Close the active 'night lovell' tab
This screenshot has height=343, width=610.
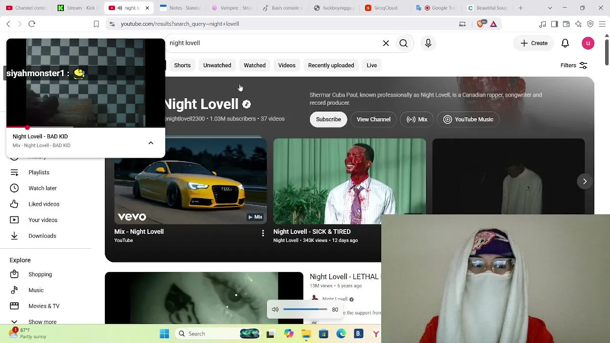pos(147,8)
